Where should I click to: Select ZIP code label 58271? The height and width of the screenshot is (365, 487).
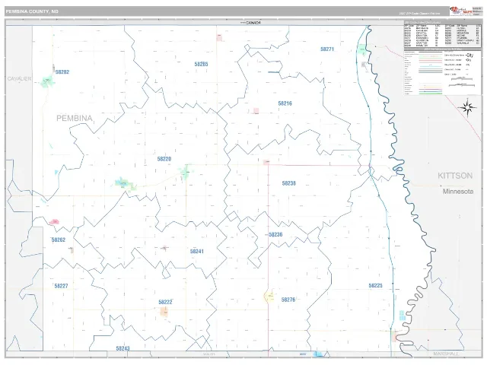tap(327, 49)
